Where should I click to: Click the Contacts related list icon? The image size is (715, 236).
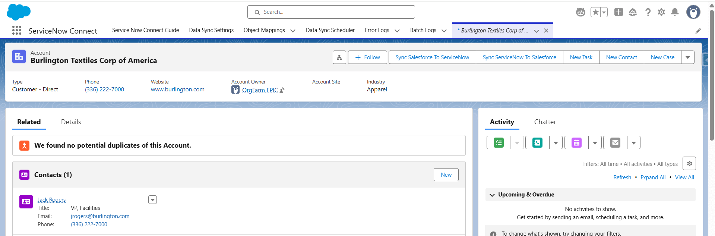point(24,174)
